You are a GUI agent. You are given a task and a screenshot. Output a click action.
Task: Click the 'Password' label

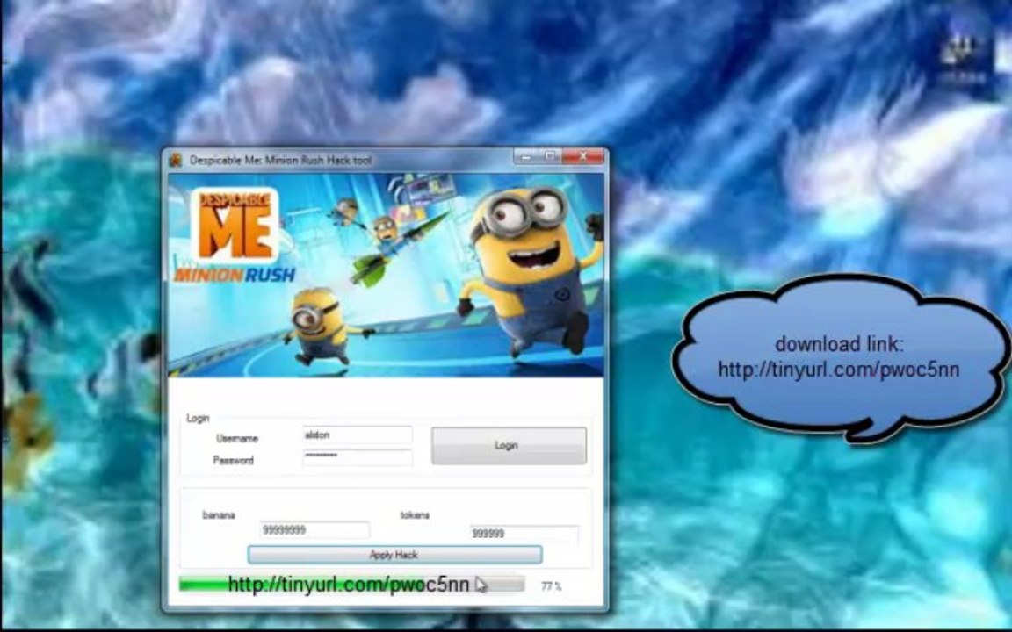pos(234,461)
